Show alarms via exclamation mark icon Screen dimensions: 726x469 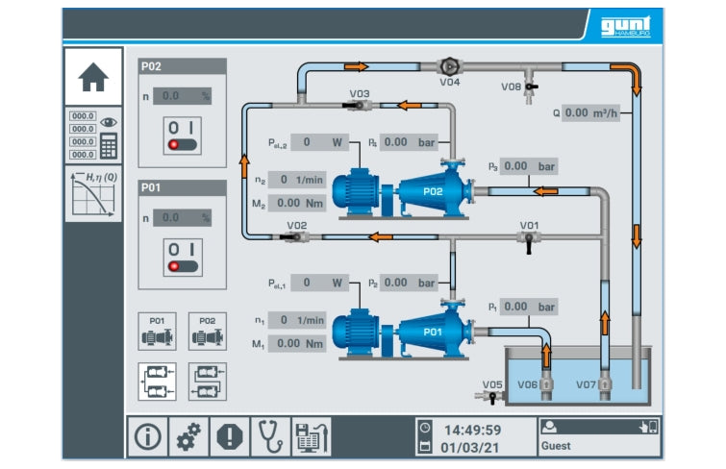coord(229,436)
